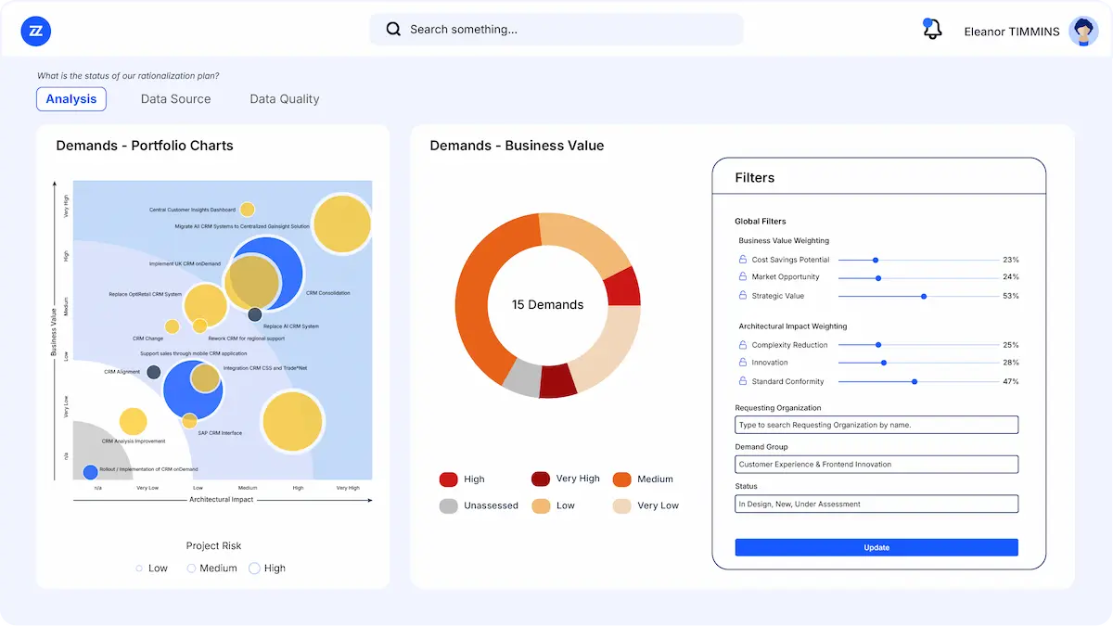Click the Very High legend color swatch
Viewport: 1113px width, 626px height.
tap(541, 479)
